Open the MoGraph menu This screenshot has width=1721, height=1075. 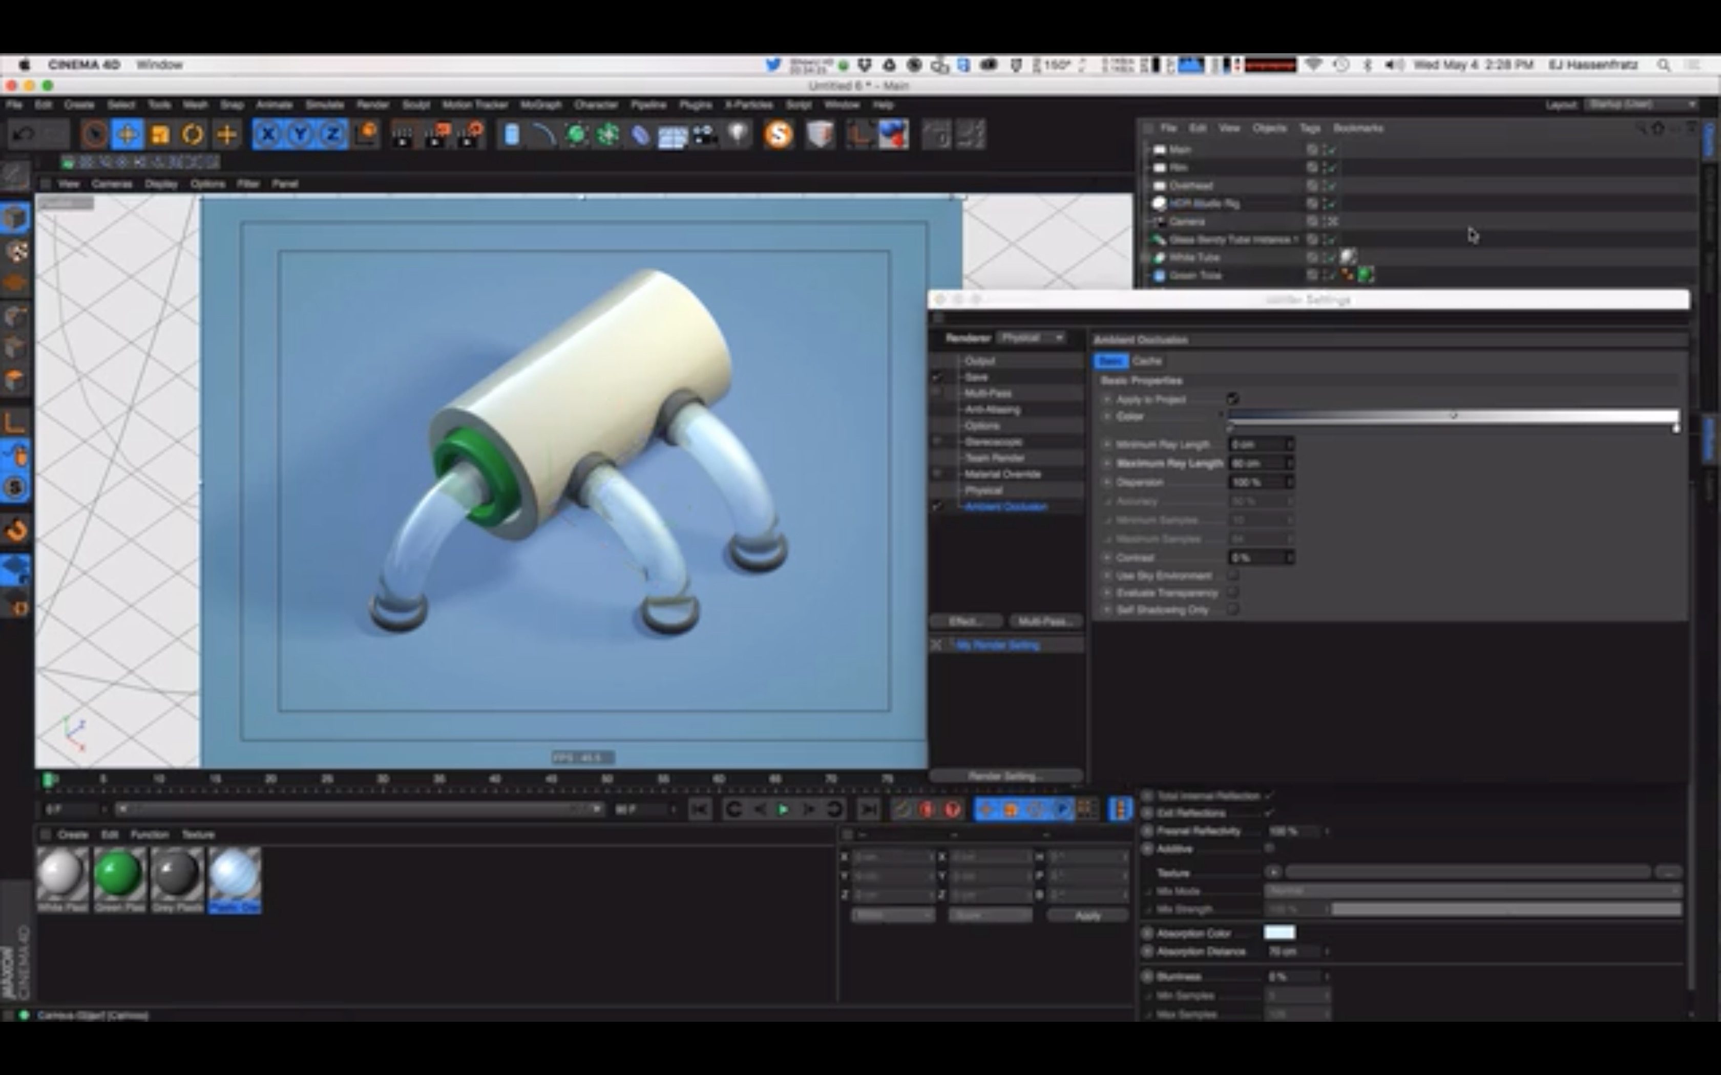(x=540, y=104)
